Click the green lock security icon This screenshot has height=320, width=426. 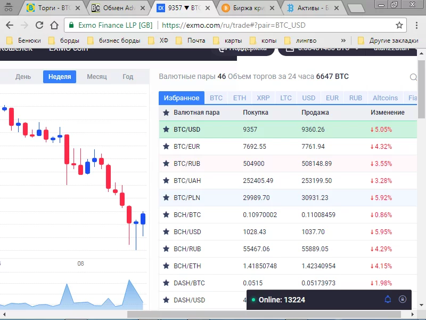pos(71,25)
